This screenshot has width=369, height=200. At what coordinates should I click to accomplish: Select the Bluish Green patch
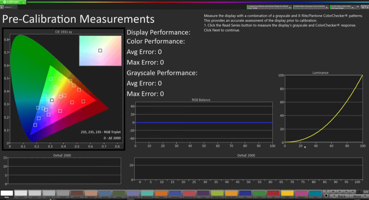tap(147, 194)
